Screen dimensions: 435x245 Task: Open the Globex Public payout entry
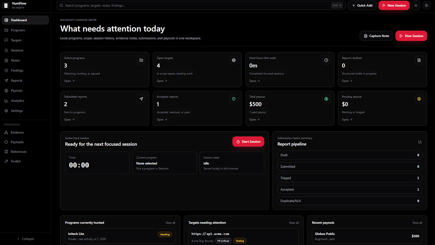coord(367,236)
